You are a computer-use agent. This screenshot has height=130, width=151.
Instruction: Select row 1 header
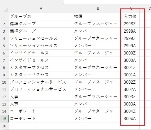(x=4, y=17)
